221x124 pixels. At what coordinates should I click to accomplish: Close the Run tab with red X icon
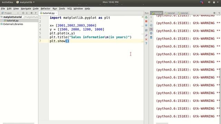point(146,39)
